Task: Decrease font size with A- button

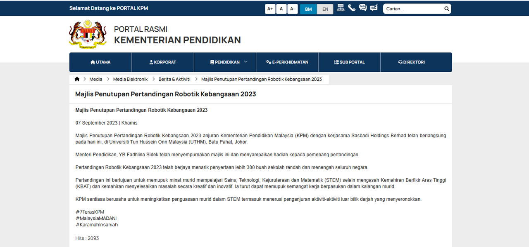Action: (x=293, y=9)
